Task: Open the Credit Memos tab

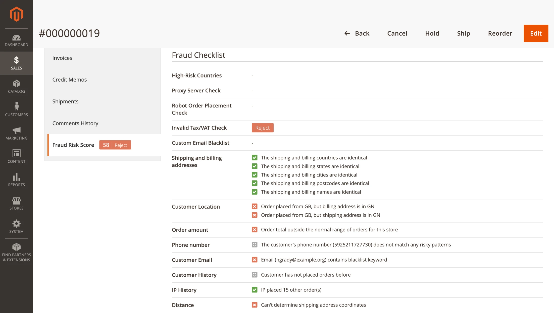Action: point(69,80)
